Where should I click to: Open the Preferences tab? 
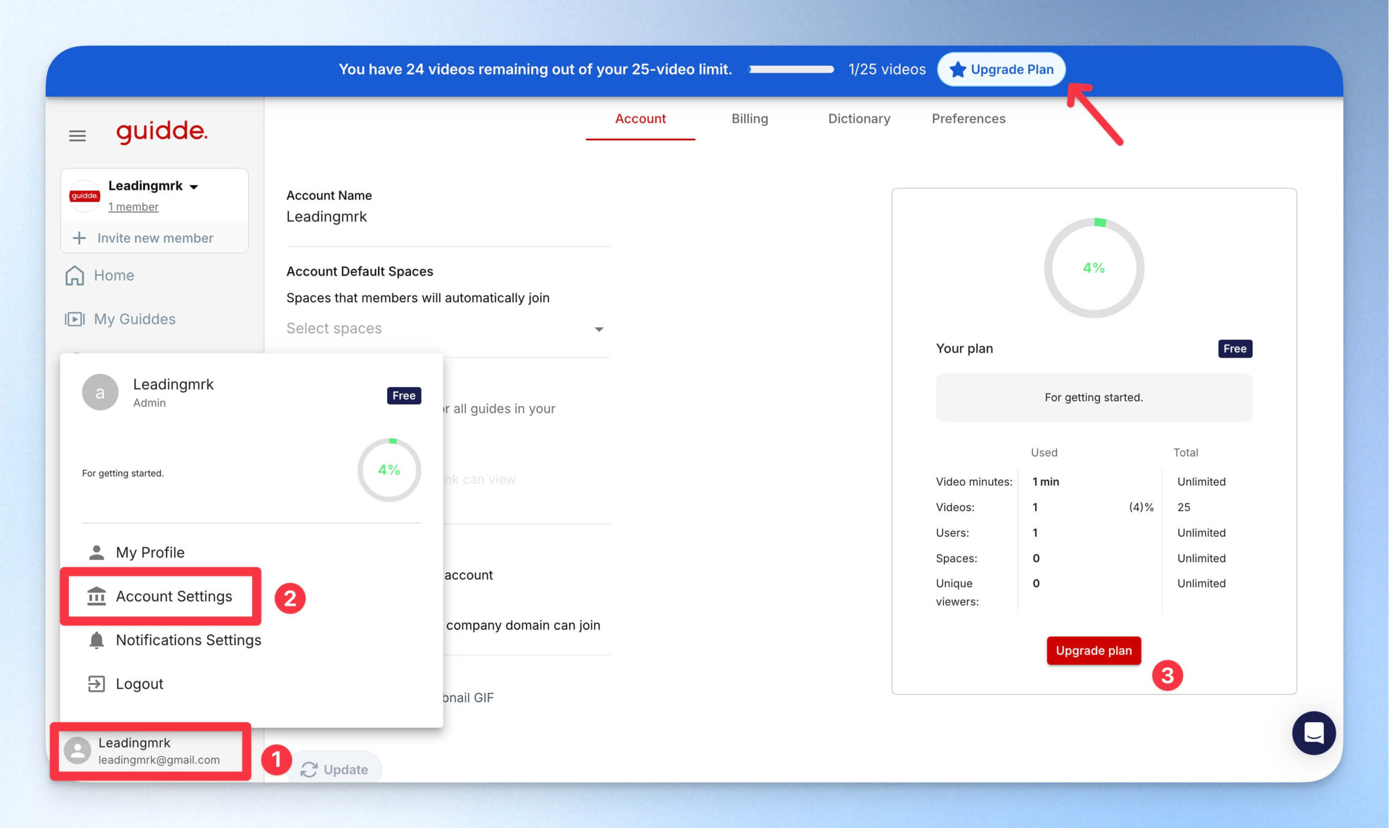[x=968, y=119]
